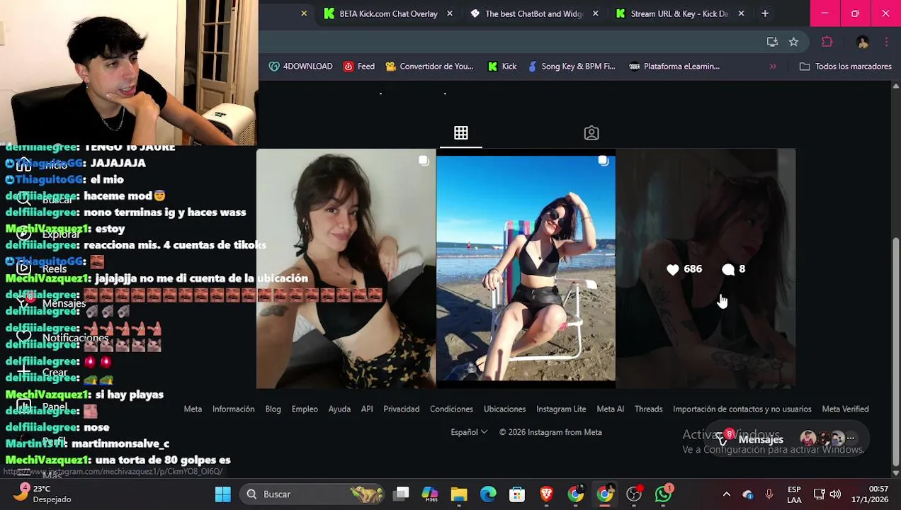The image size is (901, 510).
Task: Expand the hidden bookmarks overflow chevron
Action: pyautogui.click(x=773, y=67)
